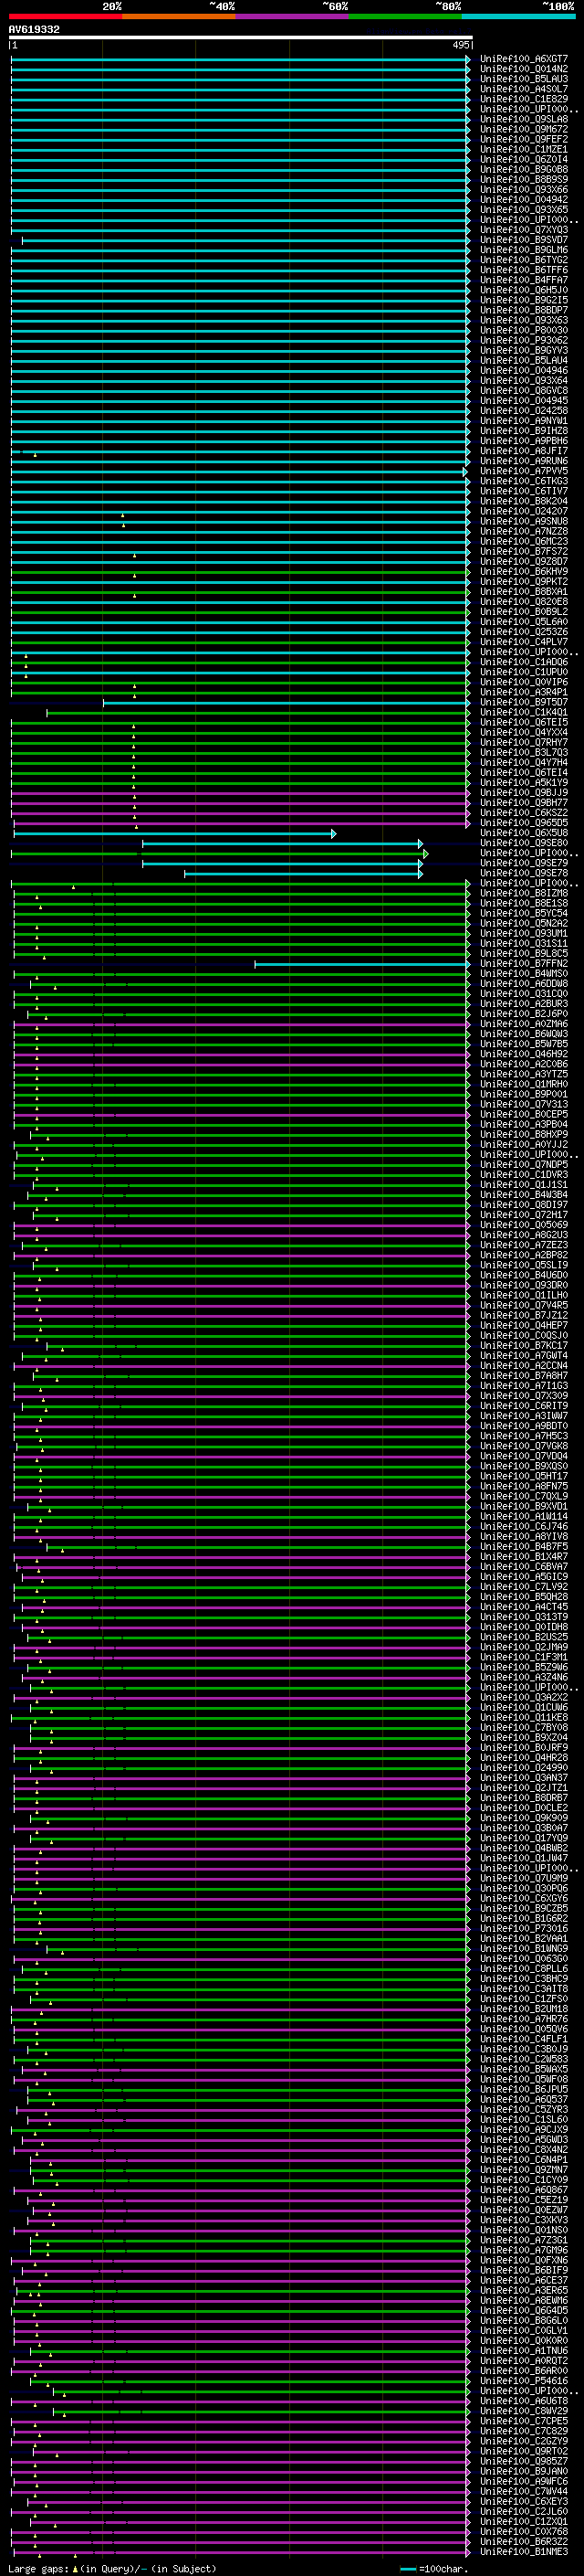This screenshot has width=584, height=2576.
Task: Select the UniRef100_Q9SE79 label
Action: (x=524, y=863)
